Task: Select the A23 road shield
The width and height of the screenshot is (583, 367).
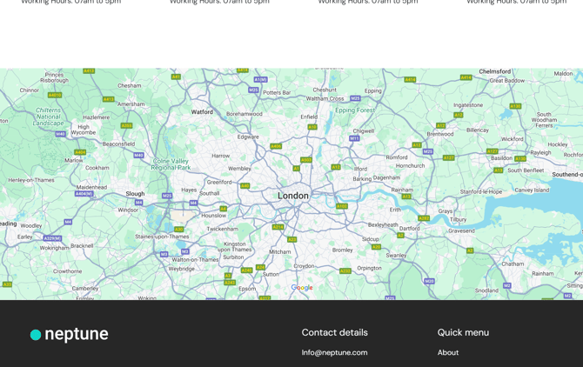Action: (291, 239)
